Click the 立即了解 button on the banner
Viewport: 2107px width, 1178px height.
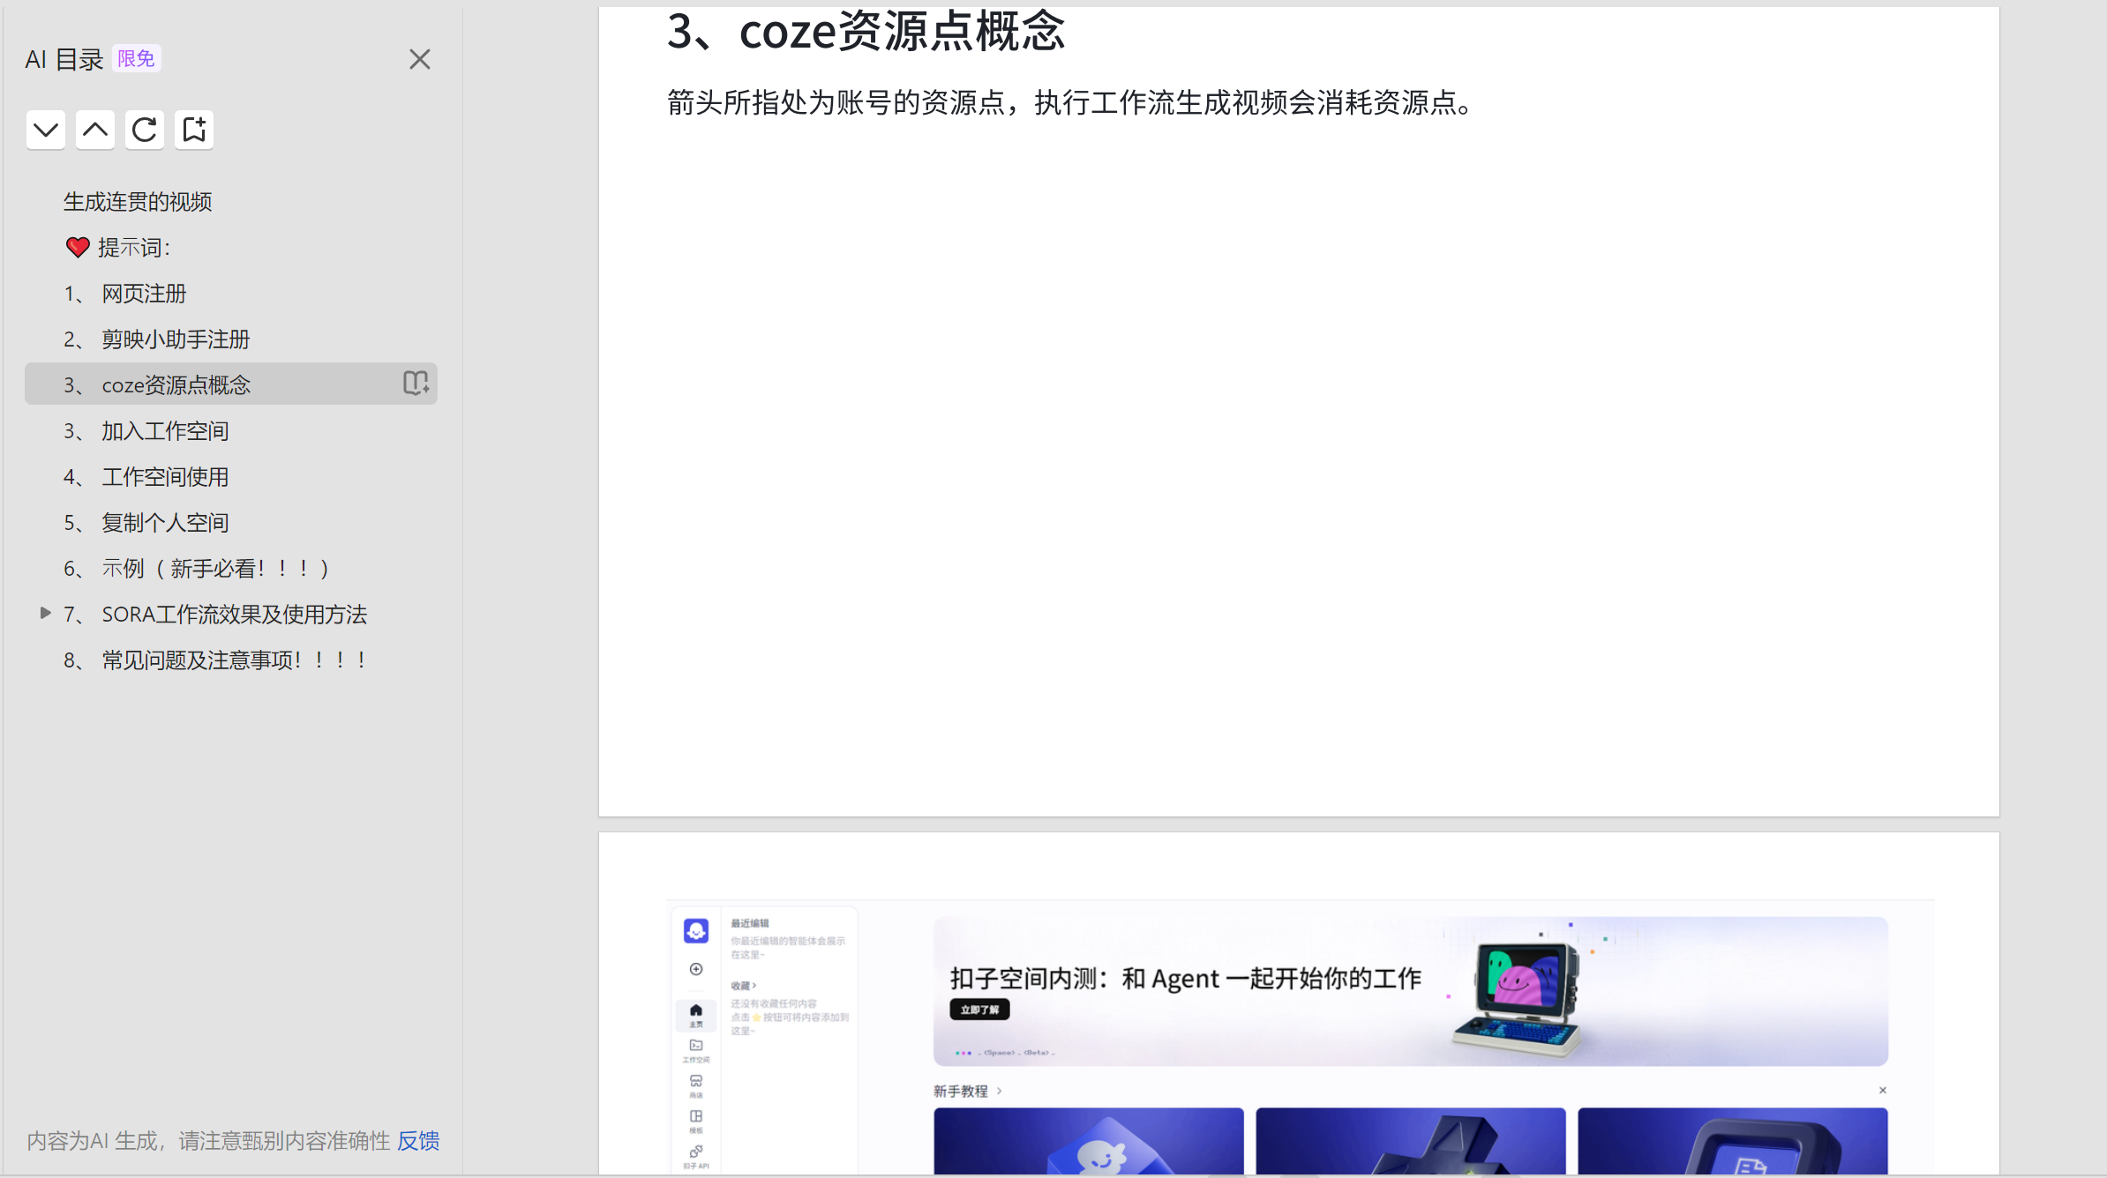click(979, 1009)
